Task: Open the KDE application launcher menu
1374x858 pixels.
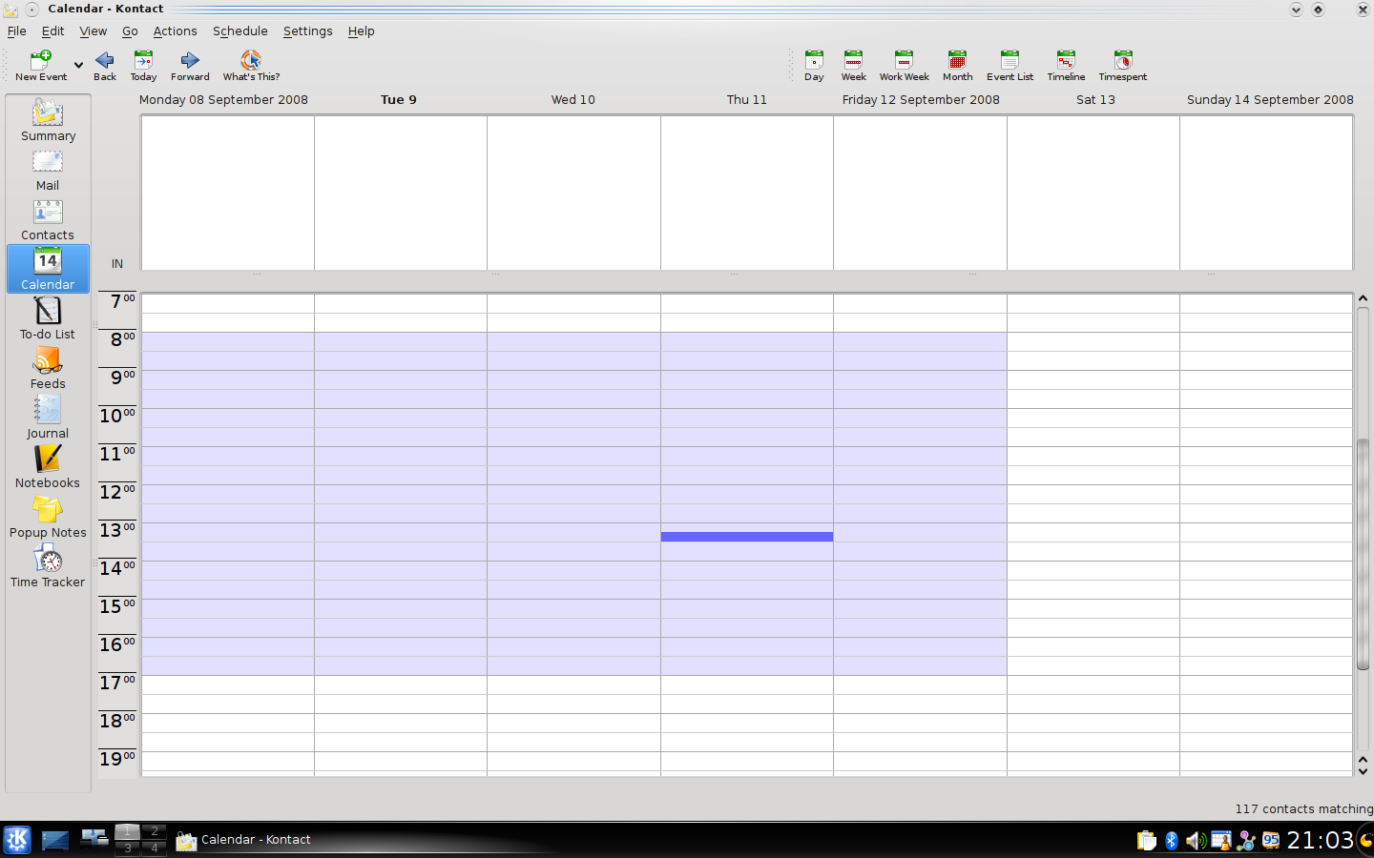Action: [x=17, y=840]
